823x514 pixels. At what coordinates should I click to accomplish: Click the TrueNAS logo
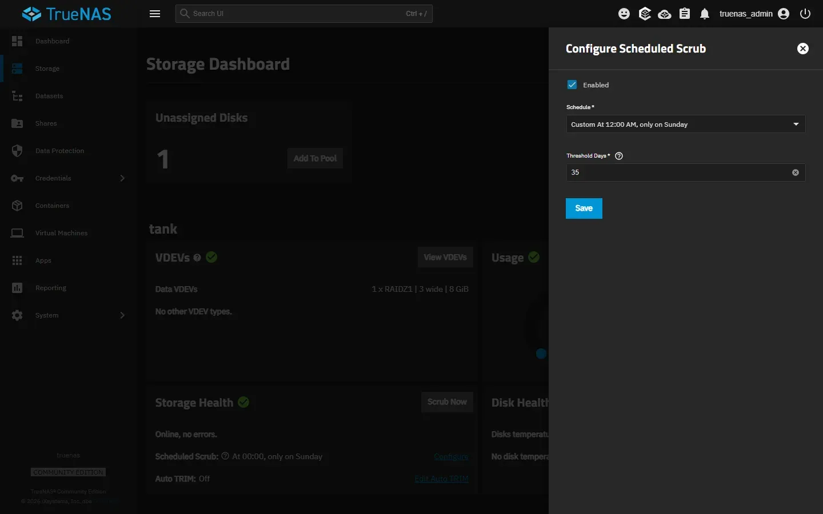pyautogui.click(x=66, y=14)
